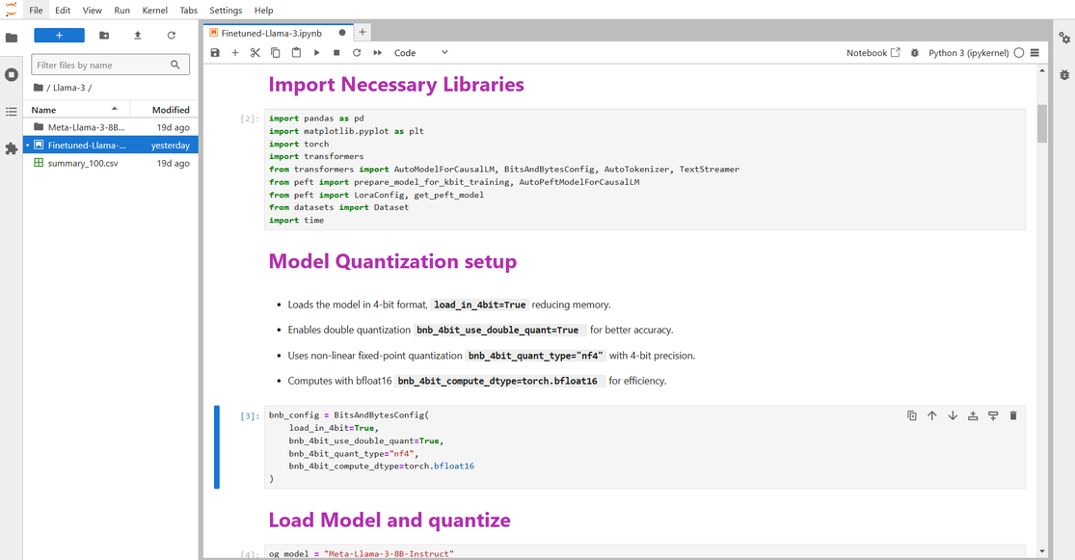
Task: Save the notebook with the disk icon
Action: [215, 53]
